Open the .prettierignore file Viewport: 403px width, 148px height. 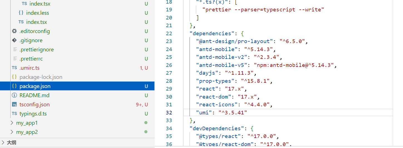tap(36, 49)
